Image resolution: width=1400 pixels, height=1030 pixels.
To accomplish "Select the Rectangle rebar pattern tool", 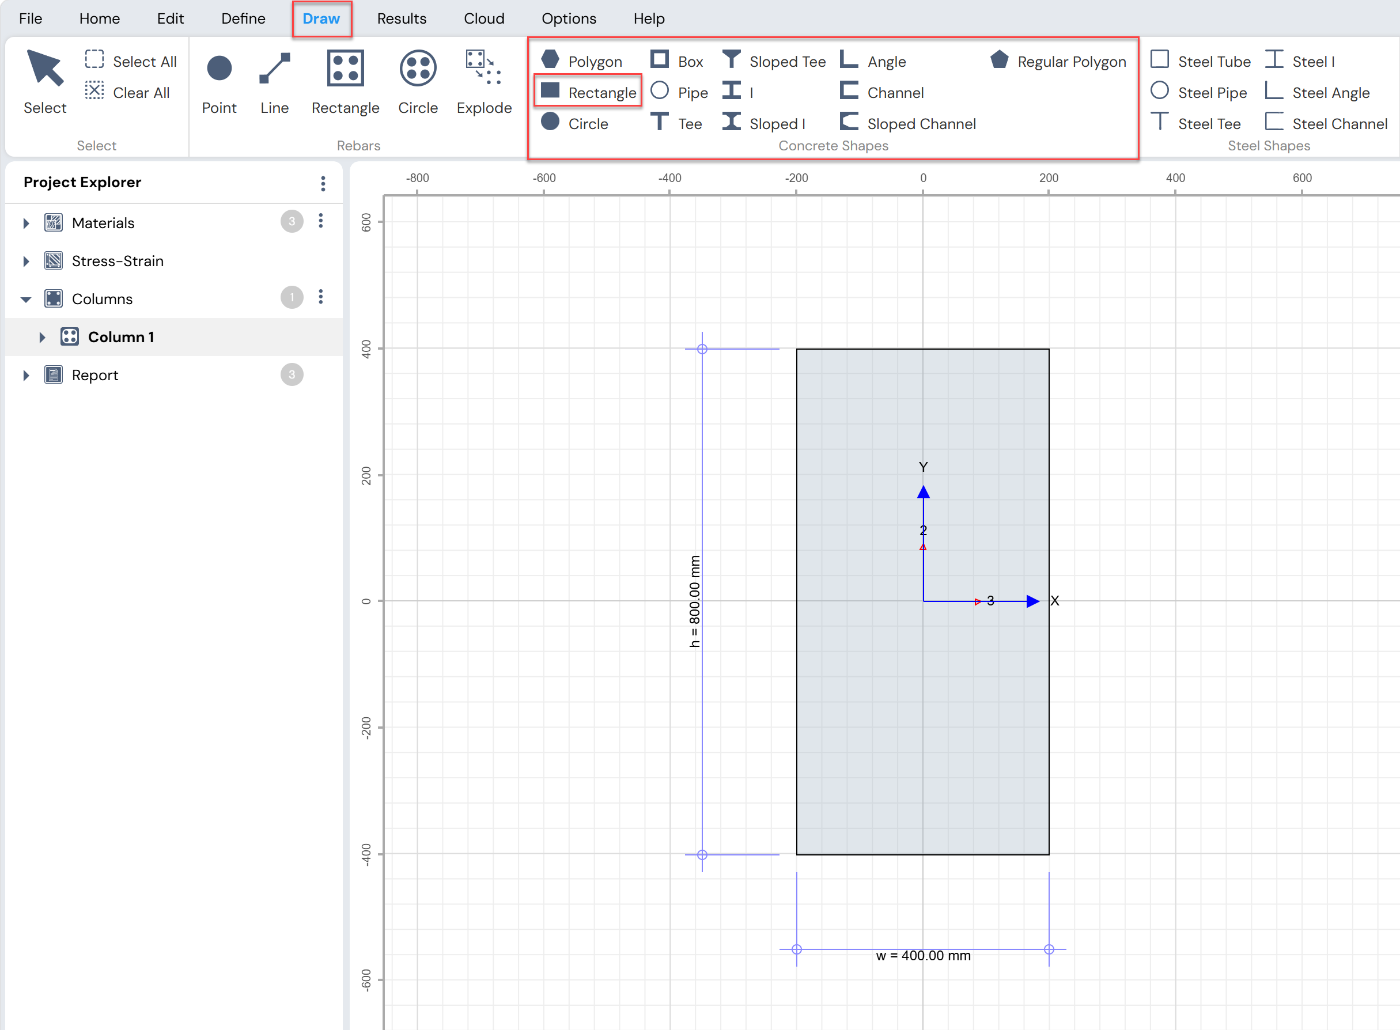I will (345, 82).
